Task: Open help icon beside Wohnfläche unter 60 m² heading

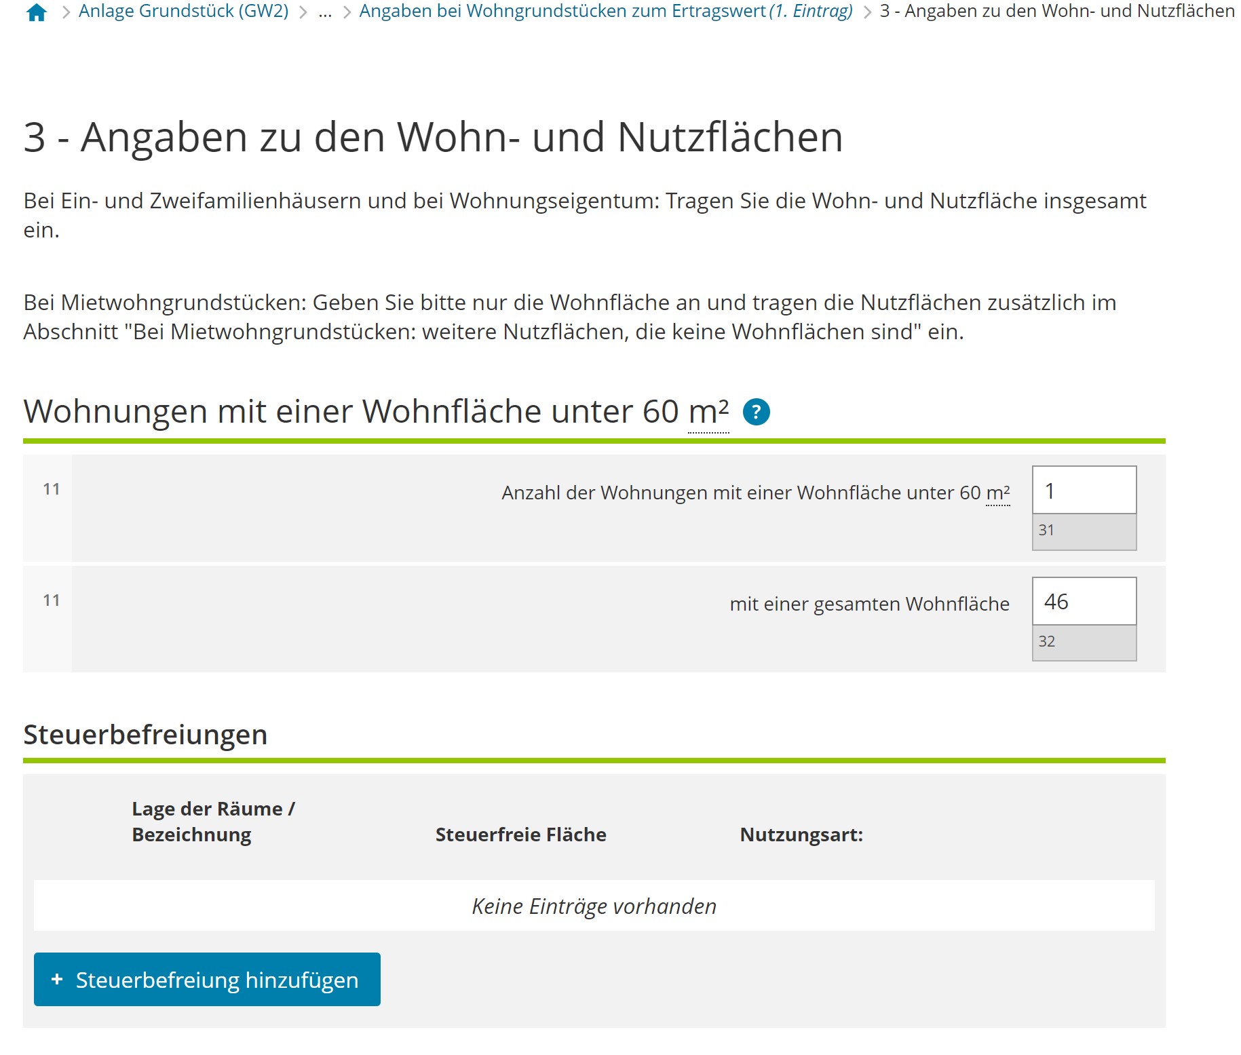Action: pyautogui.click(x=756, y=412)
